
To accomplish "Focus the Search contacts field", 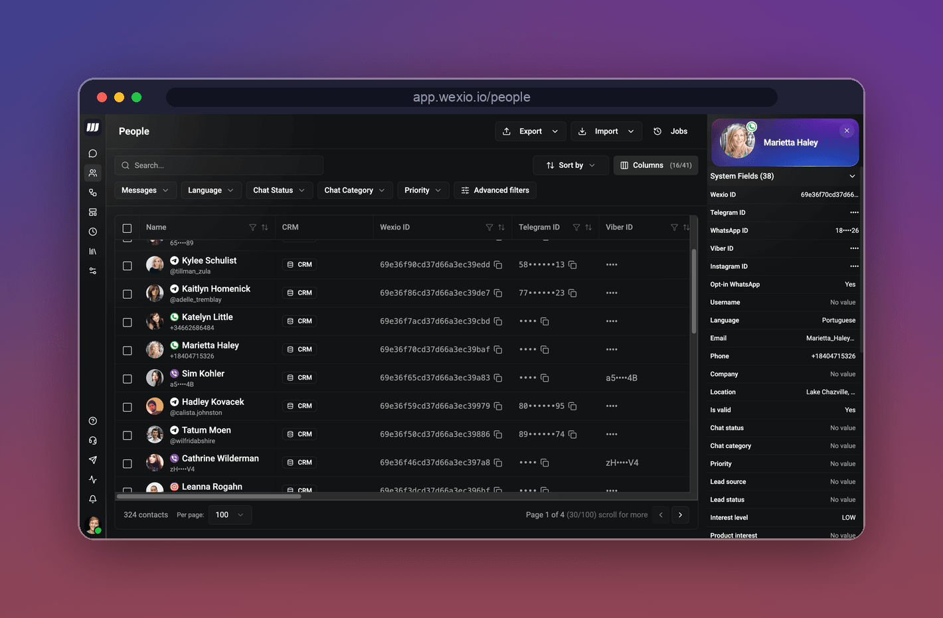I will [x=219, y=165].
